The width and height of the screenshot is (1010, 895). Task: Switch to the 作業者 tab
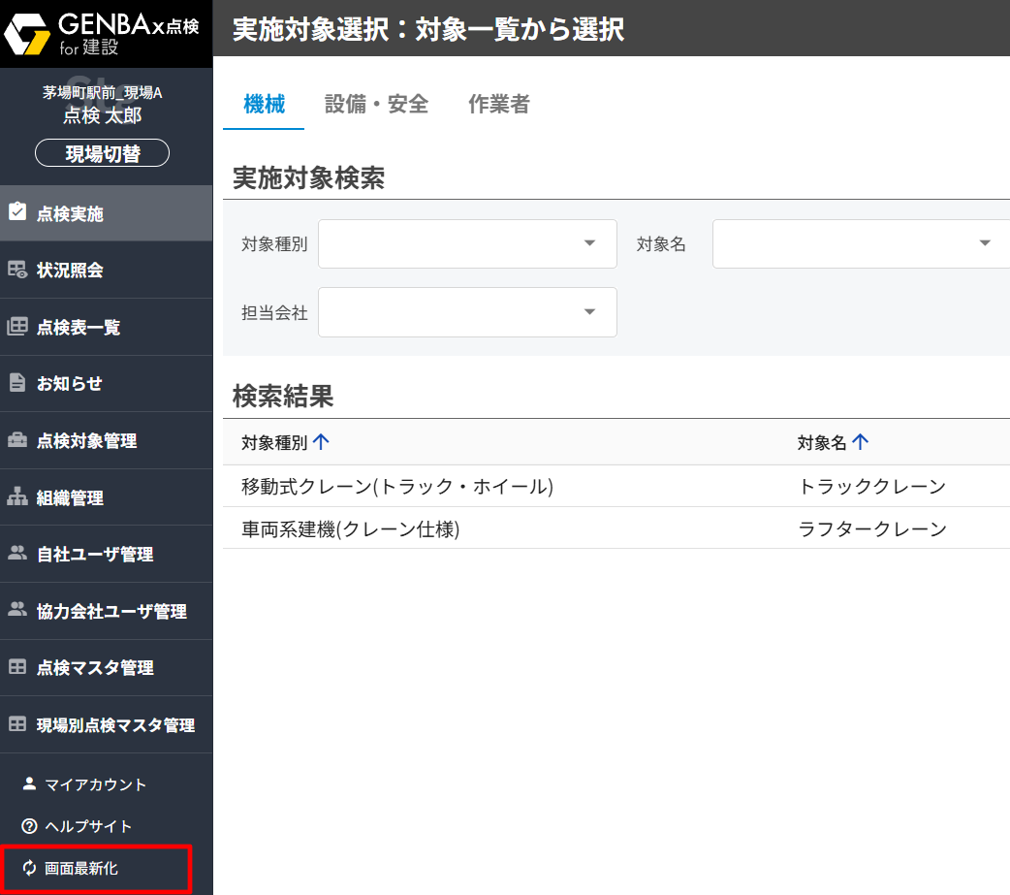[499, 105]
